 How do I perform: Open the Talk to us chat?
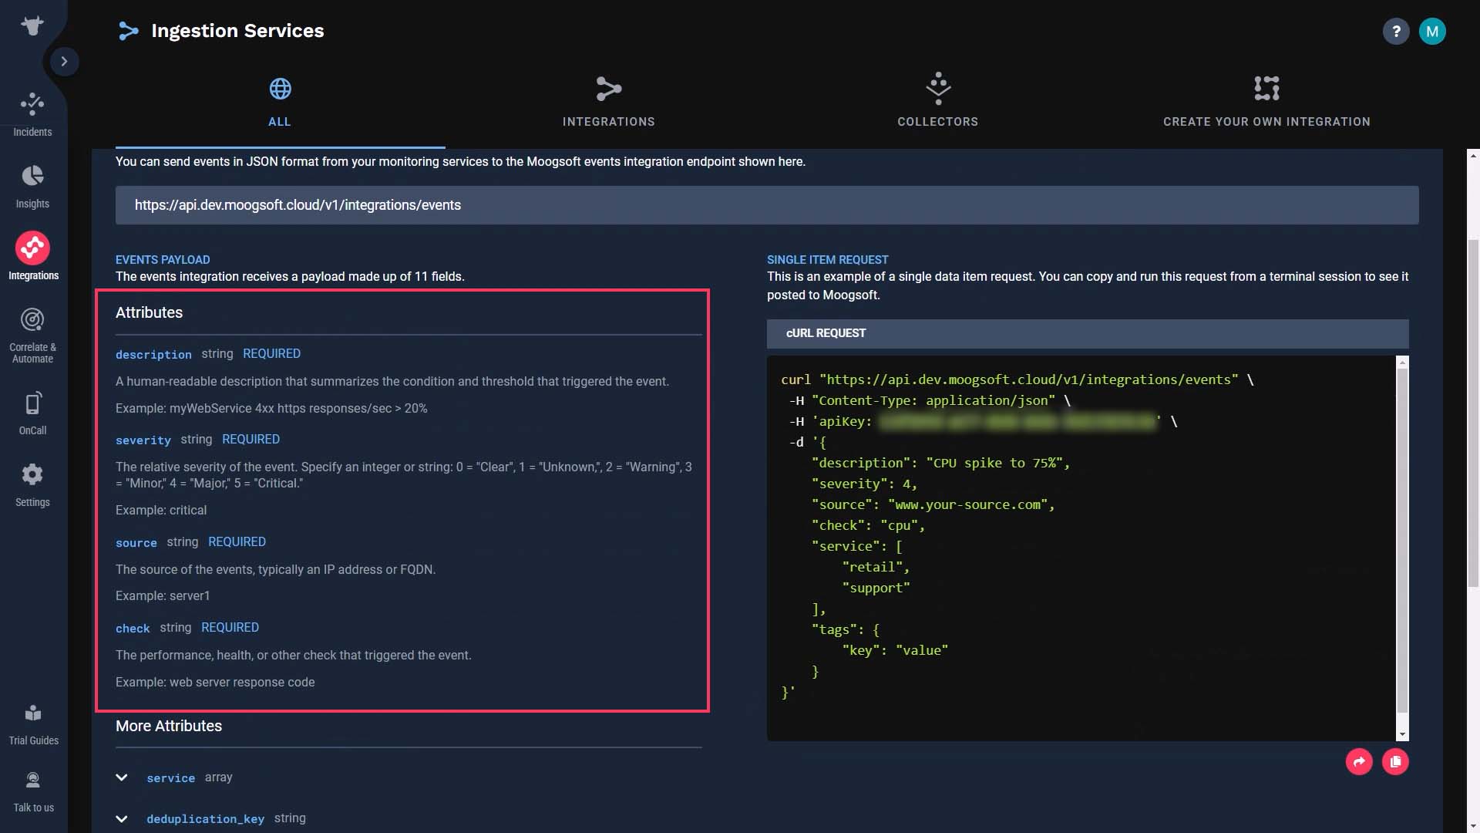[x=33, y=792]
